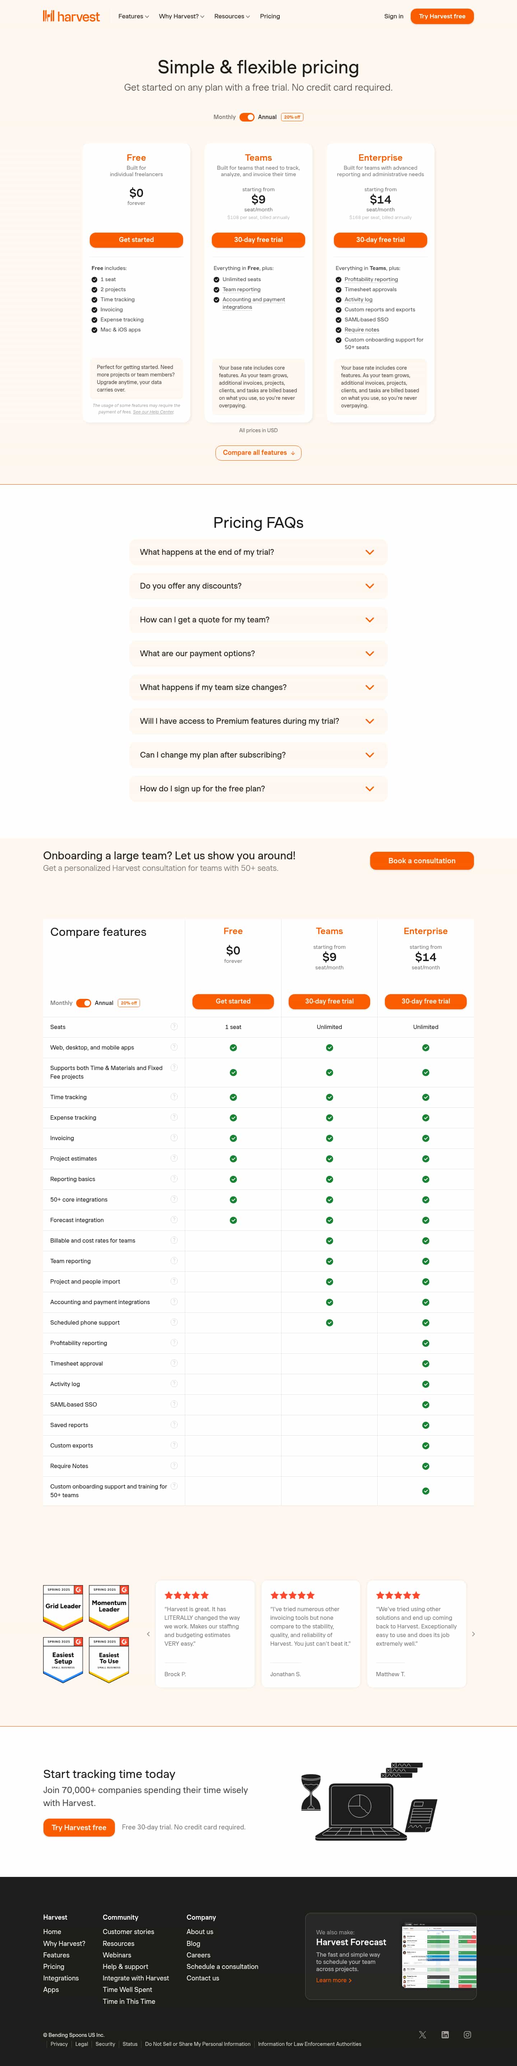517x2066 pixels.
Task: Open the LinkedIn social icon
Action: 445,2034
